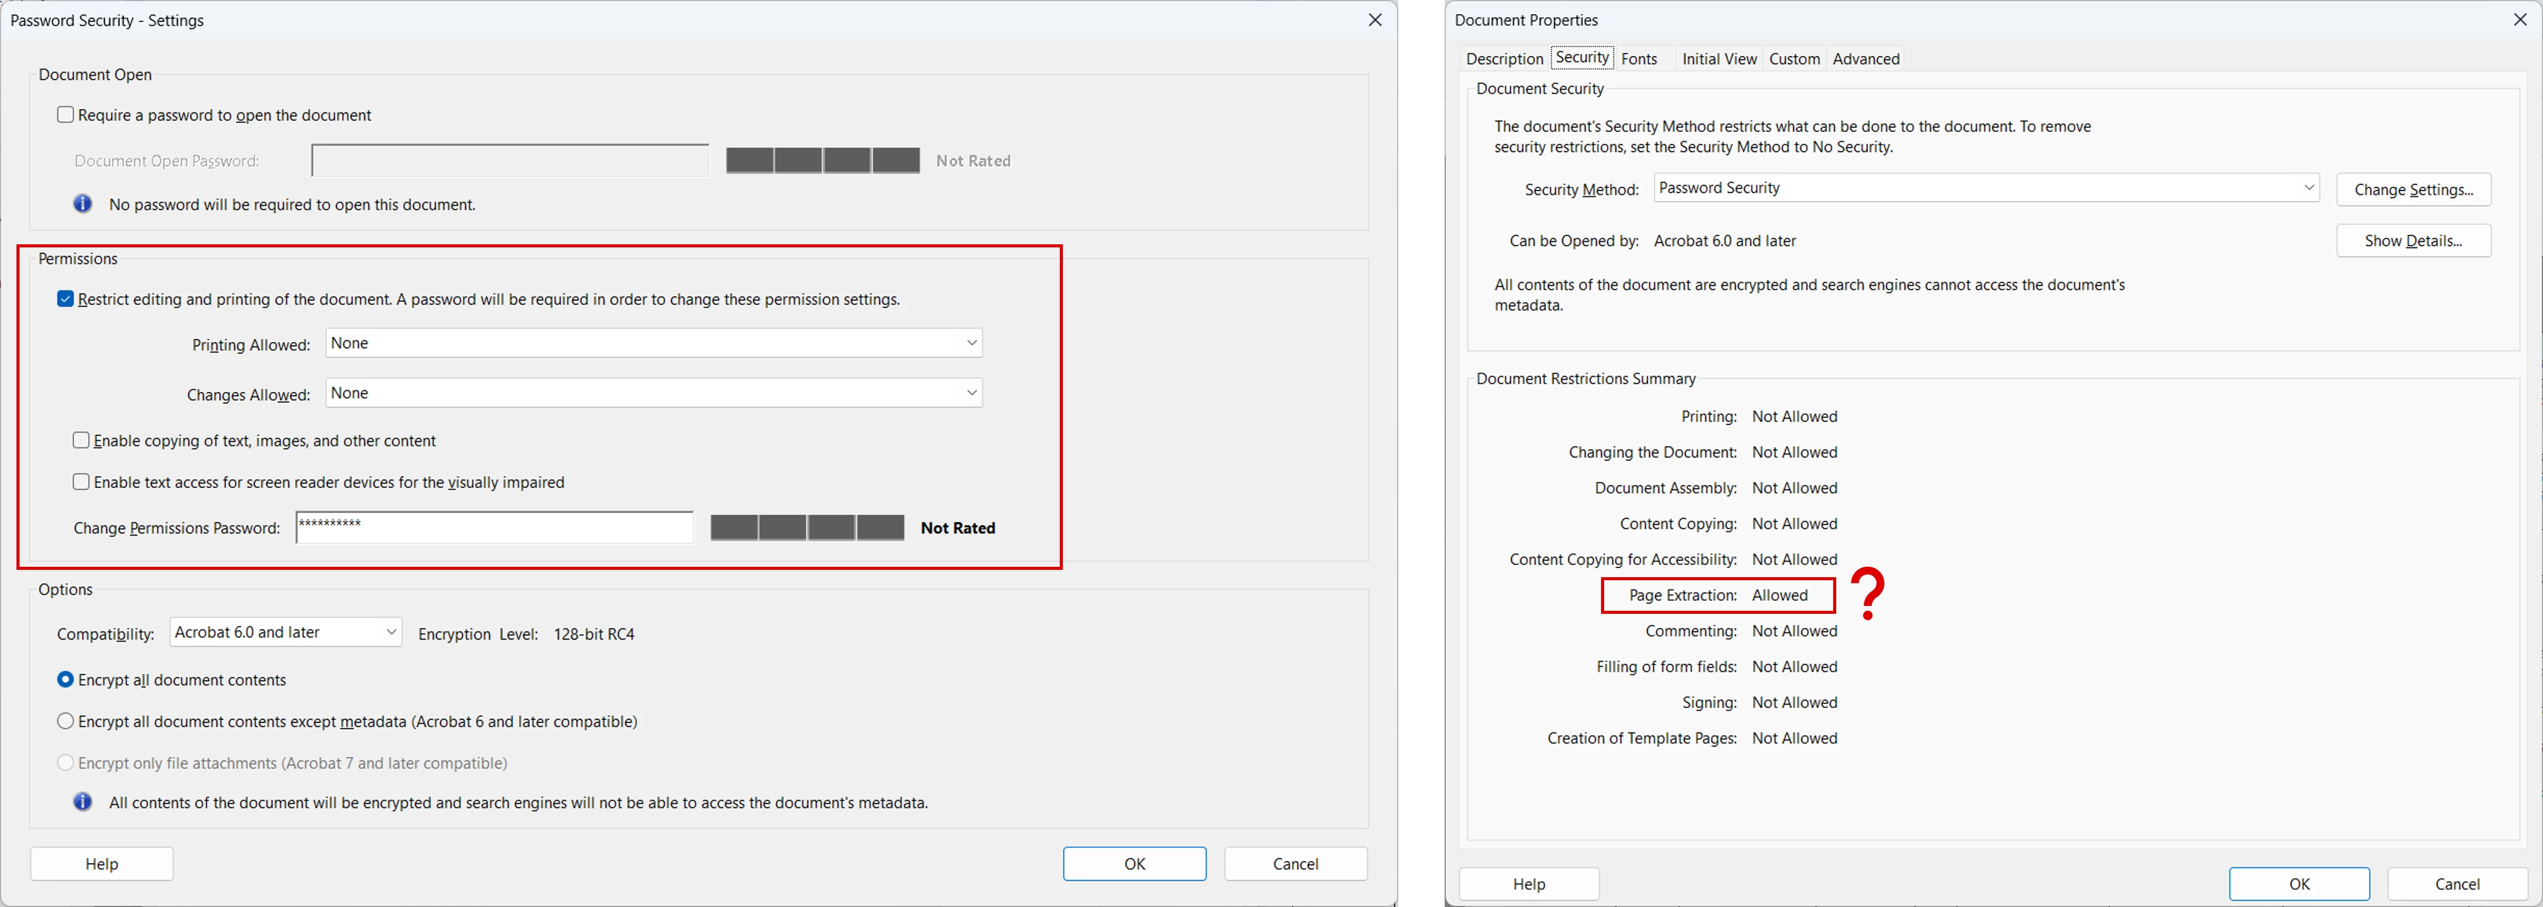Enable text access for screen reader devices
Screen dimensions: 2543x907
point(82,482)
